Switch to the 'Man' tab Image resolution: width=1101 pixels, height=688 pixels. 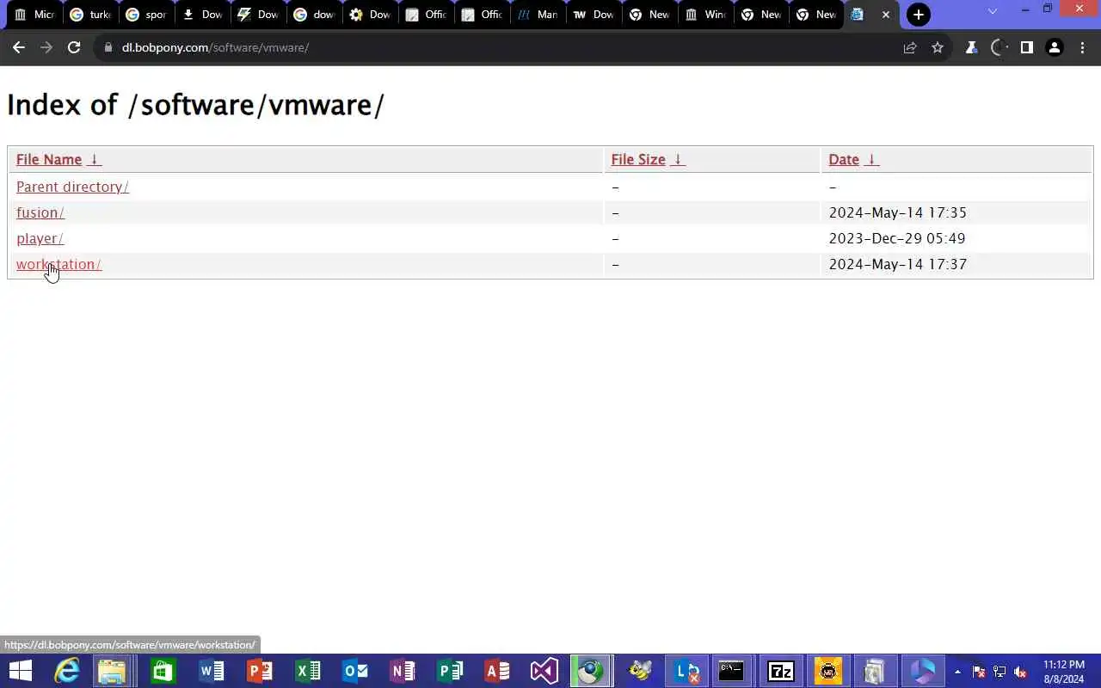click(538, 15)
